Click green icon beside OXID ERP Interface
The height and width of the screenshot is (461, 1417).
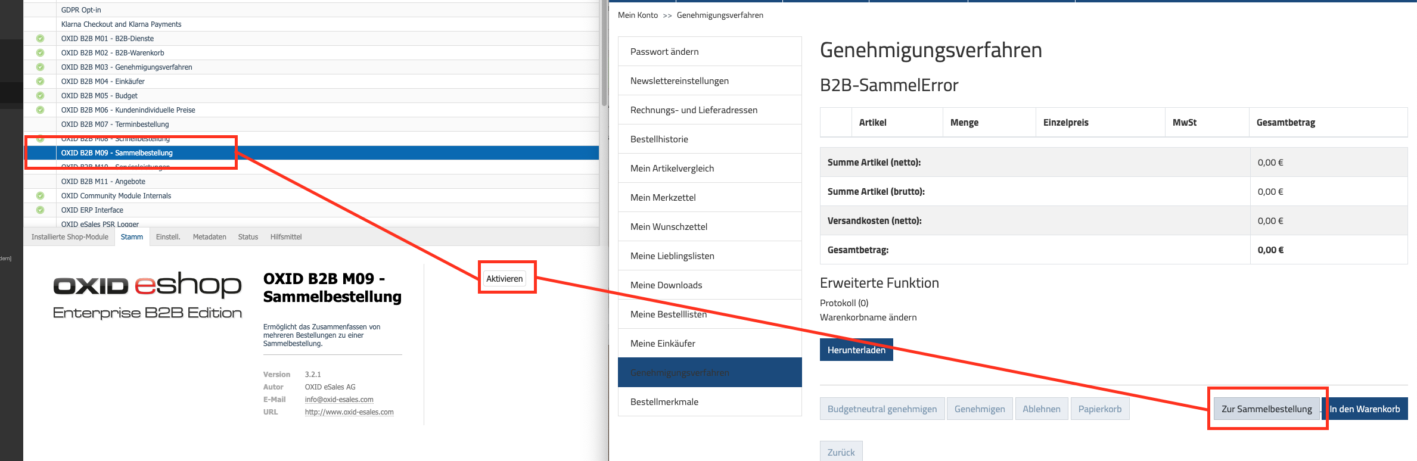[40, 210]
